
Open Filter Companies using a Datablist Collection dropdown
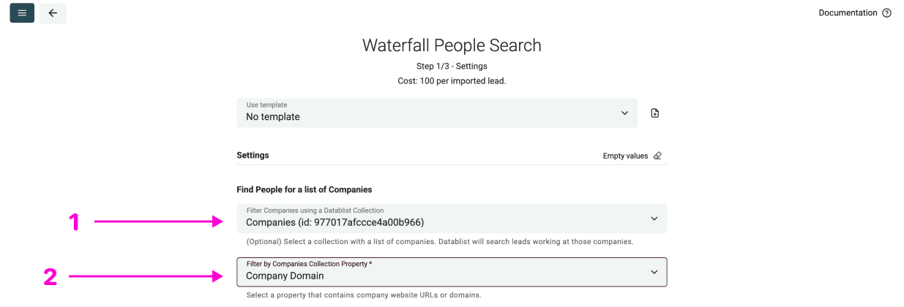439,219
